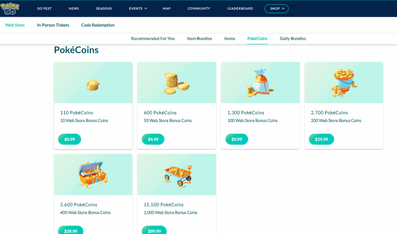Jump to Daily Bundles section
The width and height of the screenshot is (397, 234).
(293, 39)
